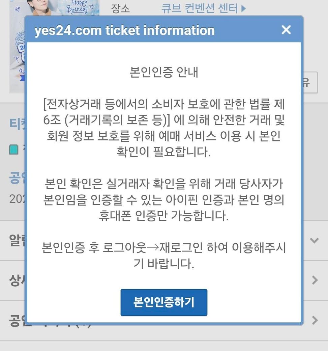The width and height of the screenshot is (328, 351).
Task: Select the 상세 section label
Action: [x=17, y=280]
